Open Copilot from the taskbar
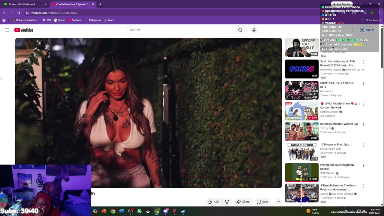Viewport: 384px width, 216px height. [95, 211]
